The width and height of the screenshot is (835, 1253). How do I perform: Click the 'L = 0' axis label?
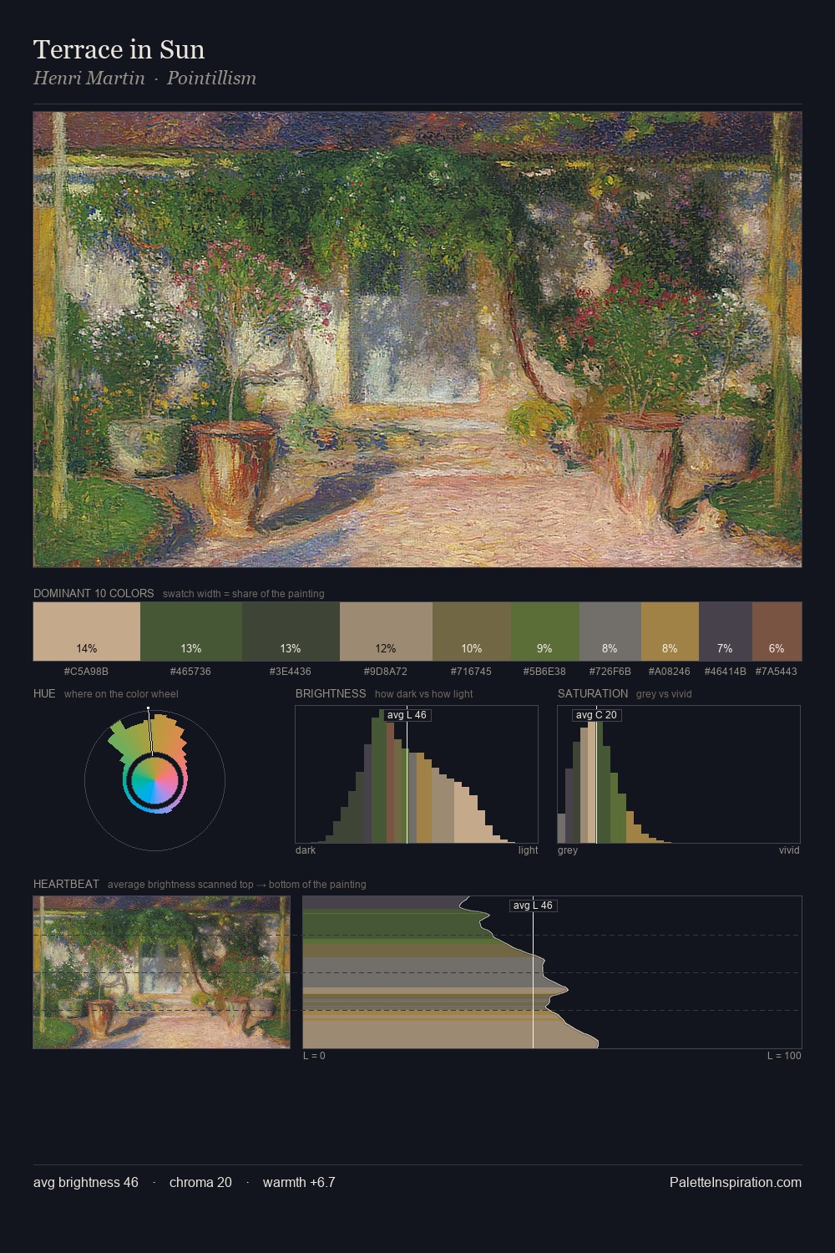314,1056
